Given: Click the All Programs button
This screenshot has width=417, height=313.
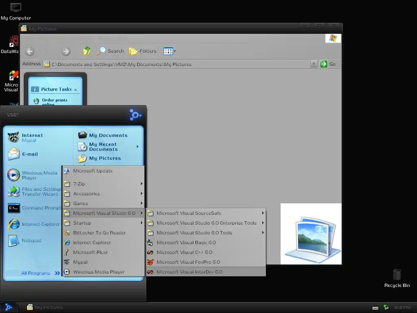Looking at the screenshot, I should pyautogui.click(x=41, y=273).
